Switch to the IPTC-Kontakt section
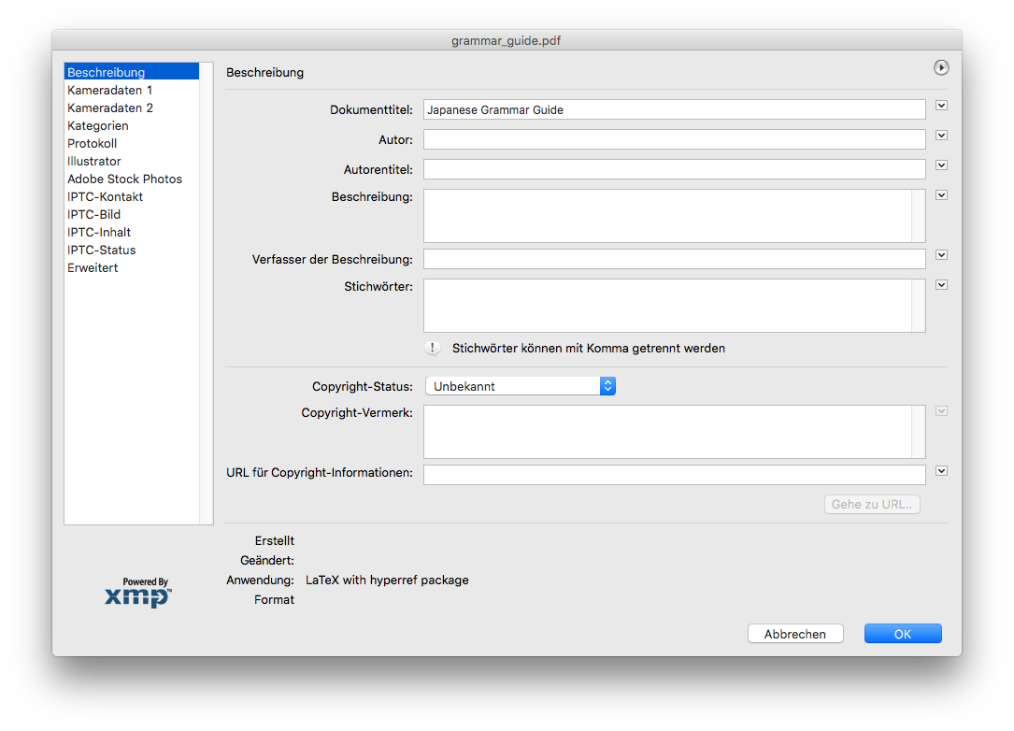This screenshot has height=731, width=1014. [x=105, y=197]
